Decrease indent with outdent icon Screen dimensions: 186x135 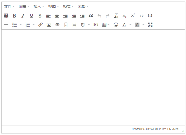[x=74, y=16]
